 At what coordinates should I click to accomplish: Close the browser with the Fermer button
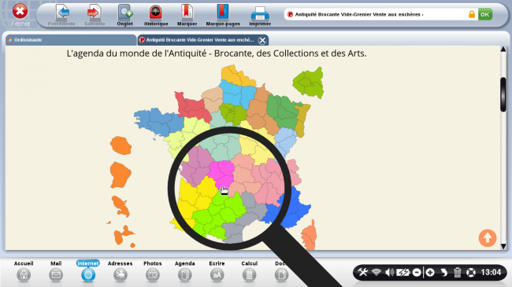(x=20, y=15)
